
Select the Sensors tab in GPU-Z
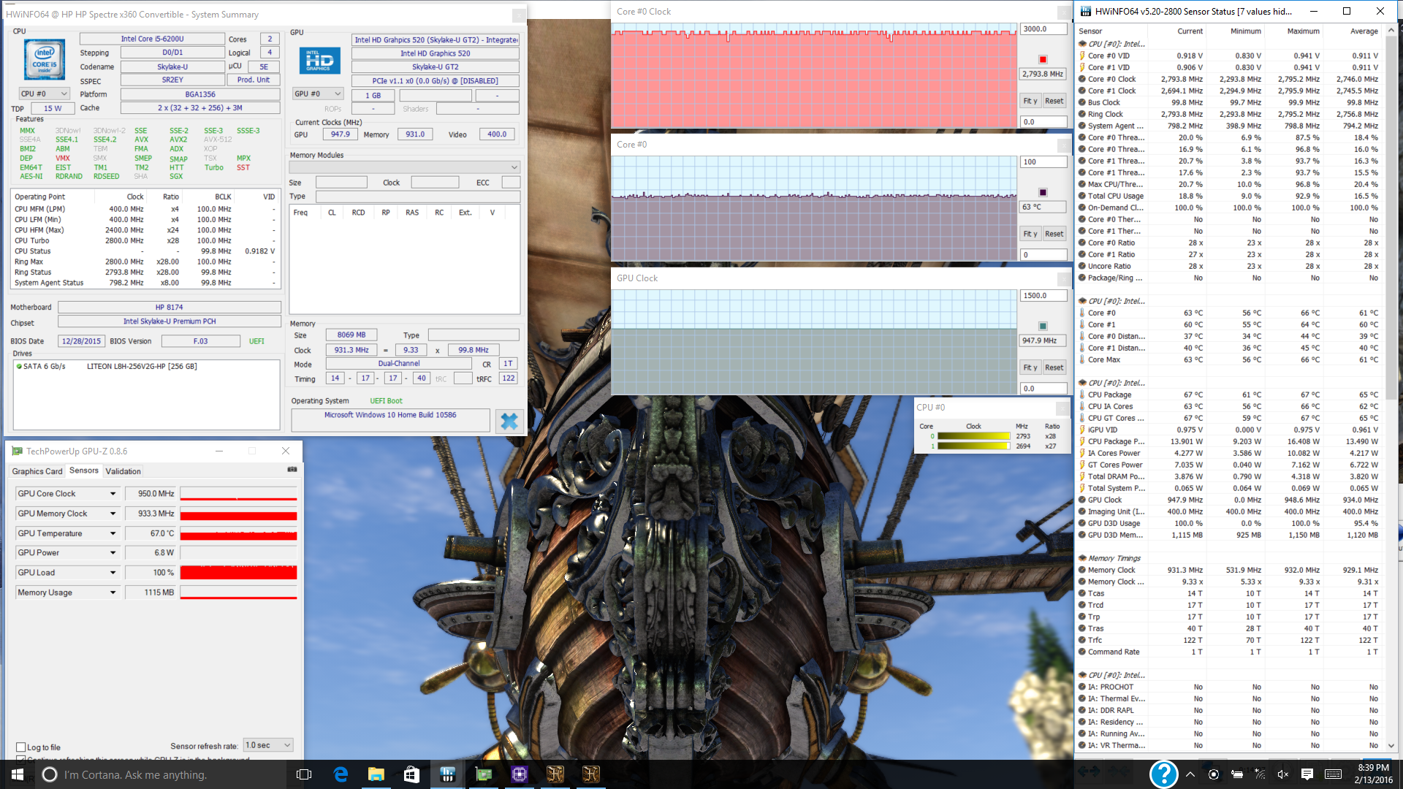tap(84, 470)
